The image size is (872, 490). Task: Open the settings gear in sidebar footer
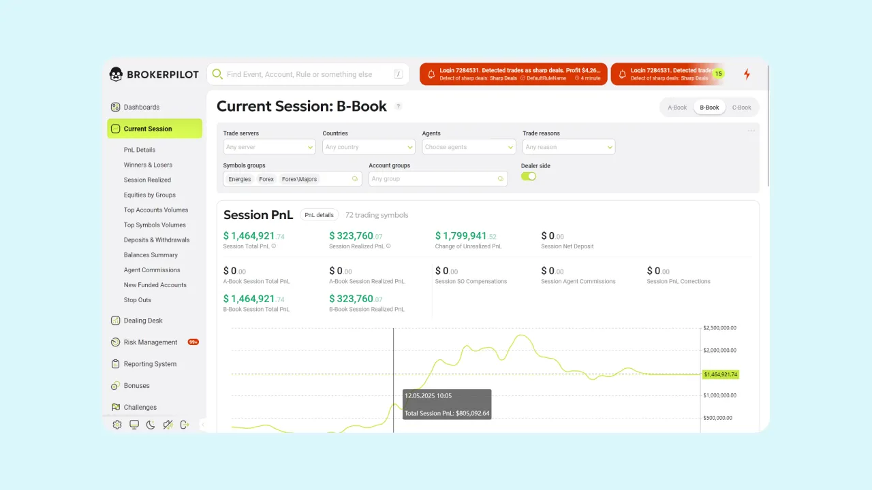click(117, 425)
